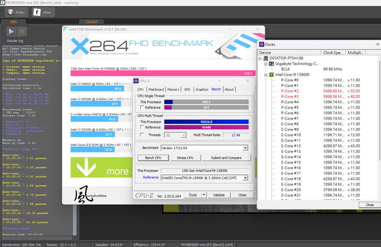
Task: Switch to the Mainboard tab
Action: [x=156, y=89]
